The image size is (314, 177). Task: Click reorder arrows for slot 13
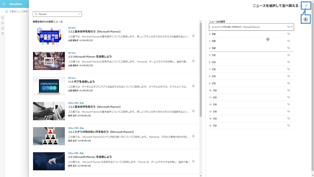click(x=288, y=111)
